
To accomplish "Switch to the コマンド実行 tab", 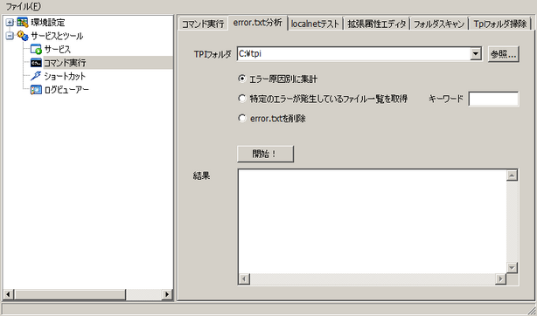I will (x=203, y=24).
